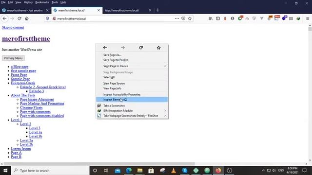Image resolution: width=312 pixels, height=175 pixels.
Task: Expand Take Webpage Screenshots Entirely - FireShot submenu
Action: click(132, 116)
